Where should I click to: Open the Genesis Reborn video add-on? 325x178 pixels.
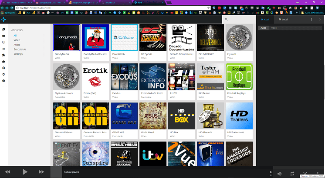click(x=67, y=121)
